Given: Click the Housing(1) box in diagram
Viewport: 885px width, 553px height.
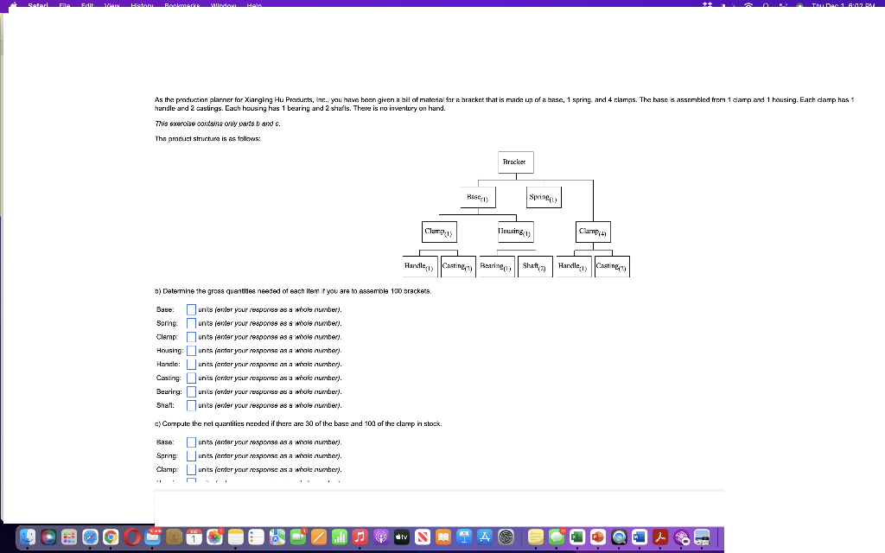Looking at the screenshot, I should coord(515,232).
